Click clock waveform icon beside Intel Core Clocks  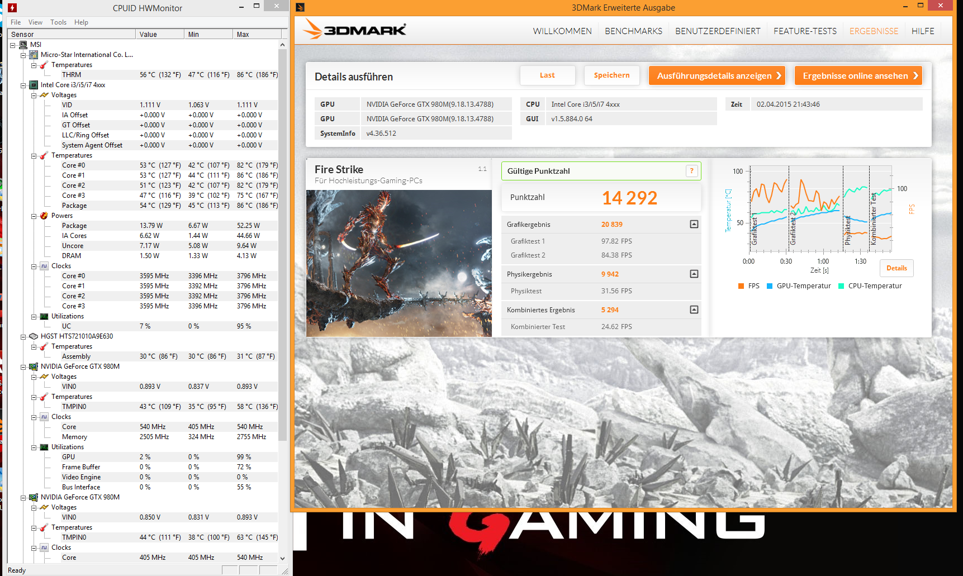pyautogui.click(x=44, y=266)
